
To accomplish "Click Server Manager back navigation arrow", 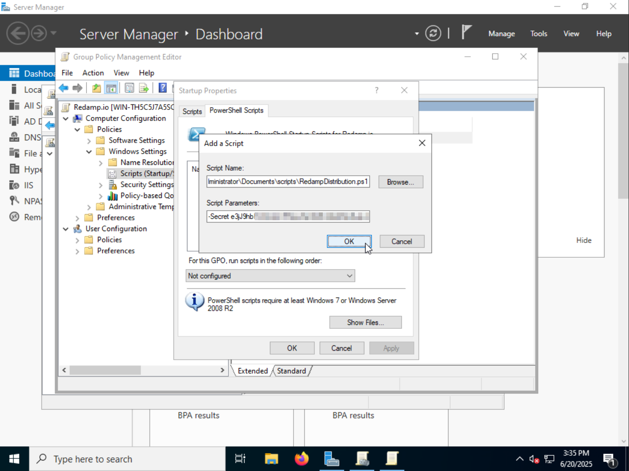I will click(18, 33).
